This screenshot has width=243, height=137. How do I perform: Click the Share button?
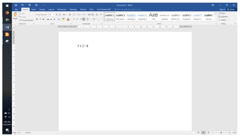point(231,10)
